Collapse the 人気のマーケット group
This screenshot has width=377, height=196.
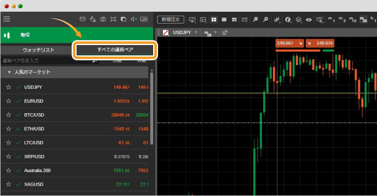point(9,72)
